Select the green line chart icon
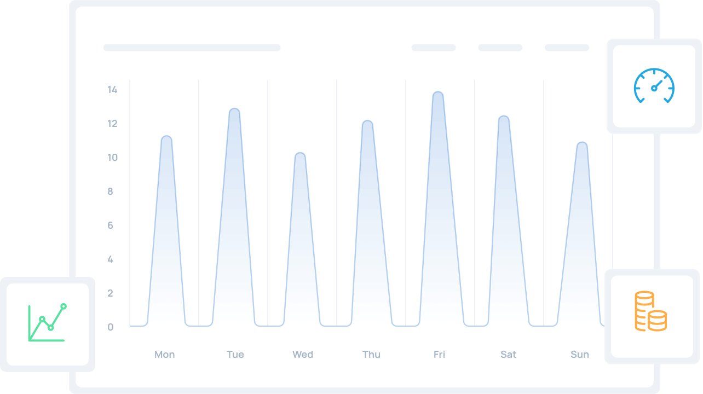Screen dimensions: 703x394 tap(47, 322)
